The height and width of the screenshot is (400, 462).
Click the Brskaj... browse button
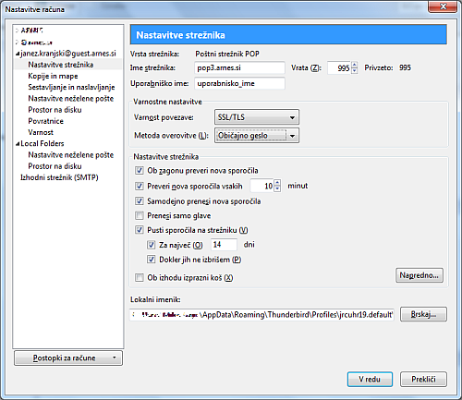423,314
